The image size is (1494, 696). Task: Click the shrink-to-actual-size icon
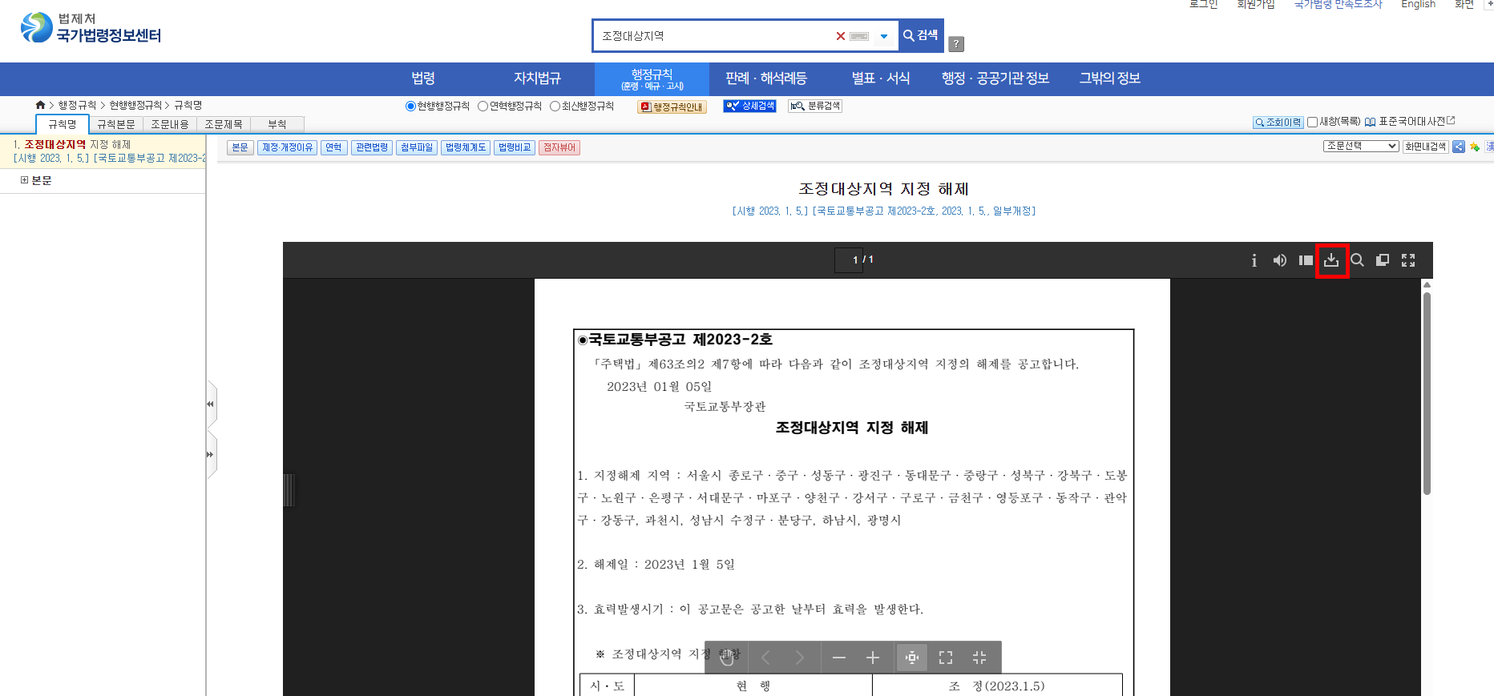[x=979, y=658]
